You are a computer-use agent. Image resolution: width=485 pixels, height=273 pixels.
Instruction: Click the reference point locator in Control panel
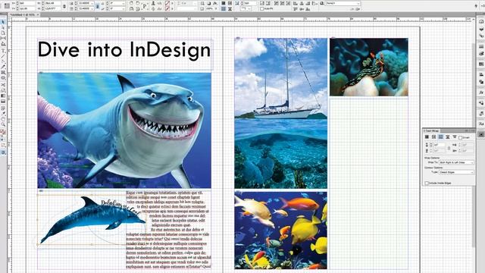click(x=7, y=6)
